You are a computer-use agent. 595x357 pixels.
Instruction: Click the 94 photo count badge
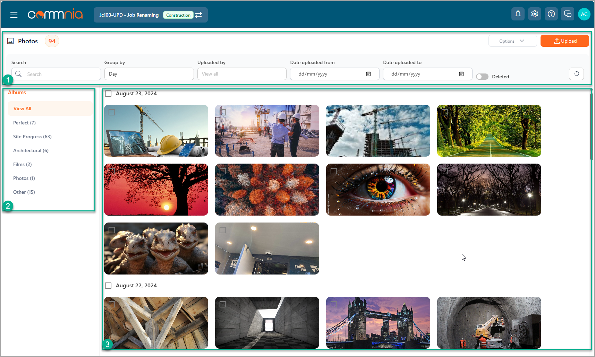[x=52, y=41]
